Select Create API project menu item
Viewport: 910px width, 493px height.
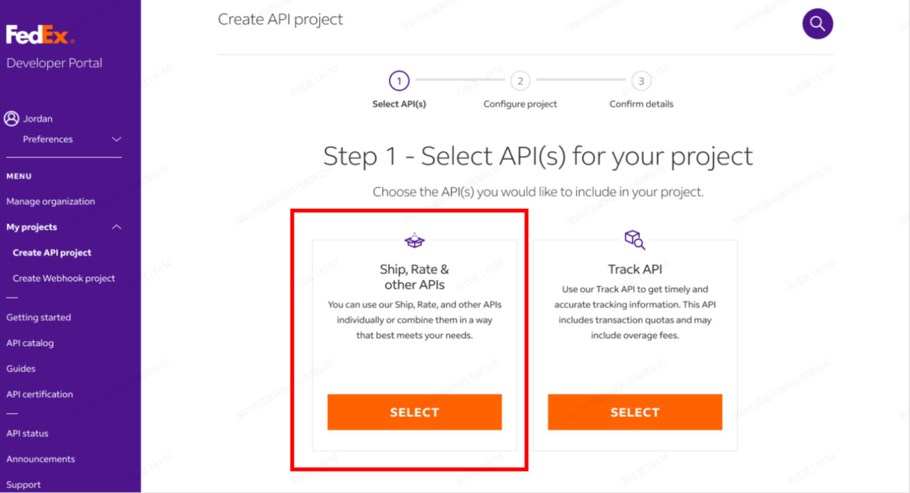pos(52,253)
